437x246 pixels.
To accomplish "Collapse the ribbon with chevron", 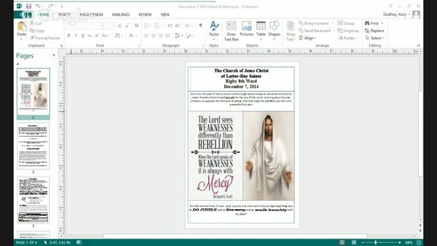I will 419,46.
